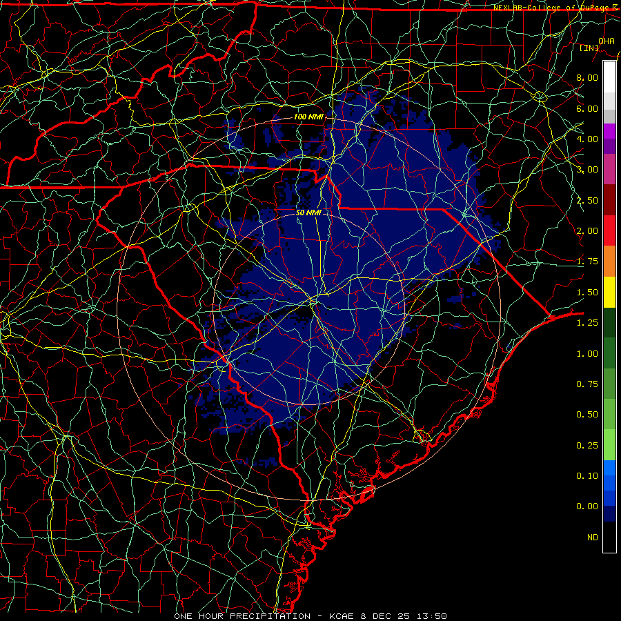This screenshot has height=621, width=621.
Task: Click the 6.00 legend value
Action: pyautogui.click(x=587, y=108)
